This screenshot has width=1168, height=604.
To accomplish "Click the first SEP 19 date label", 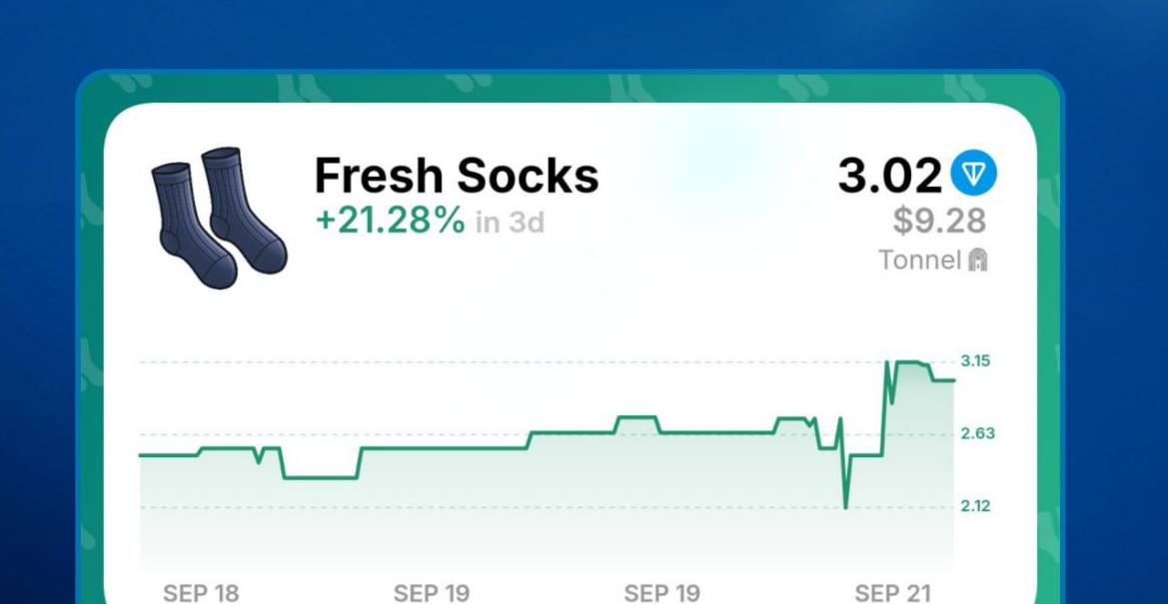I will pyautogui.click(x=432, y=594).
